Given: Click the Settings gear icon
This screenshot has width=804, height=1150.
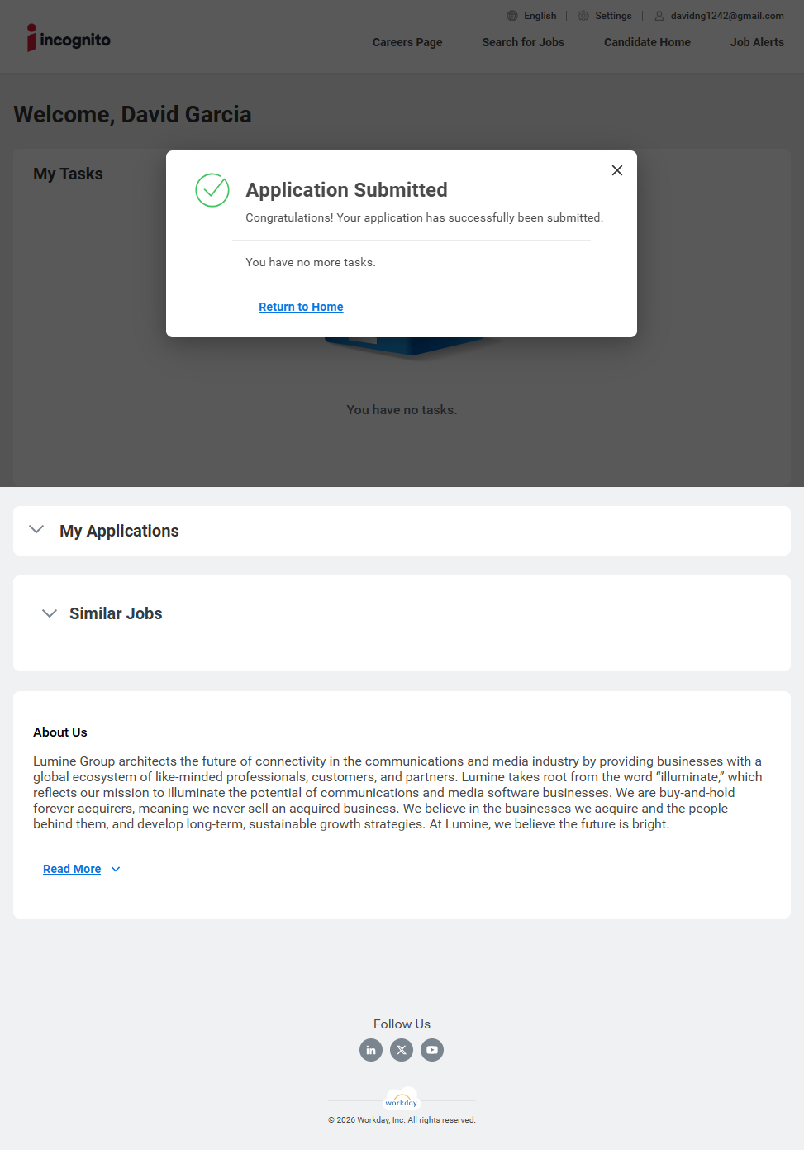Looking at the screenshot, I should [x=583, y=16].
